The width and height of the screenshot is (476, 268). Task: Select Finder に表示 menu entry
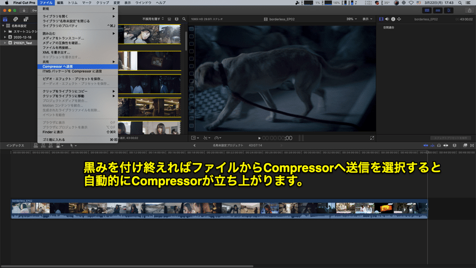pyautogui.click(x=78, y=132)
